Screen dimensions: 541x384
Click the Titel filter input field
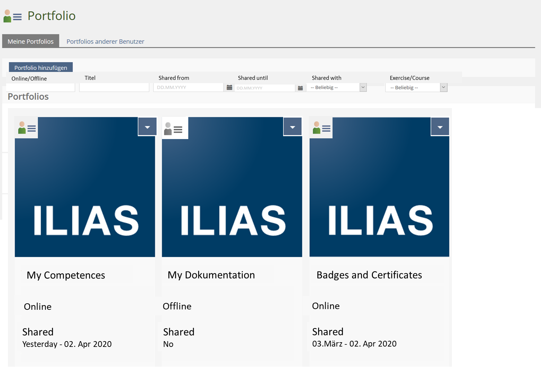pos(114,88)
